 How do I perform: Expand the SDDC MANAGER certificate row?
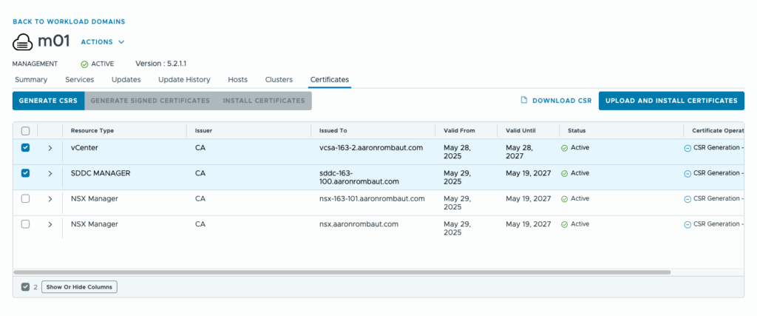point(50,174)
